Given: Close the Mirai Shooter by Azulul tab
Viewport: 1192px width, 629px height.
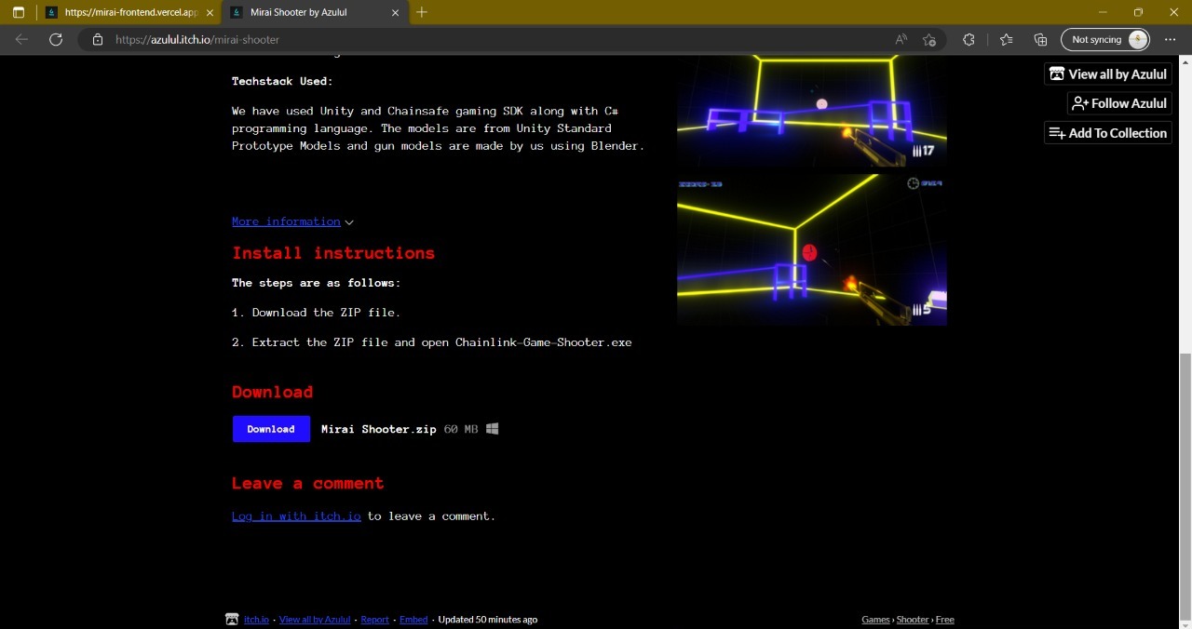Looking at the screenshot, I should point(396,12).
